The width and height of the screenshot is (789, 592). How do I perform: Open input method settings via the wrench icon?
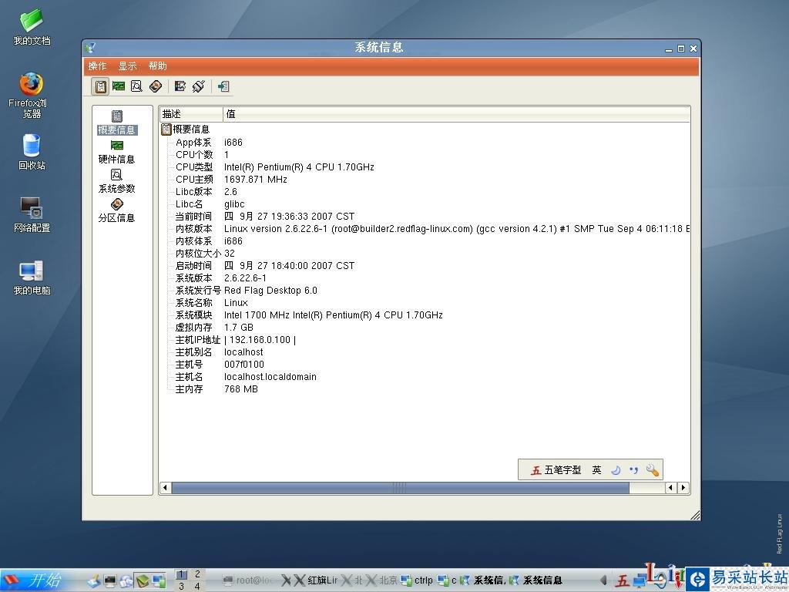pos(652,469)
